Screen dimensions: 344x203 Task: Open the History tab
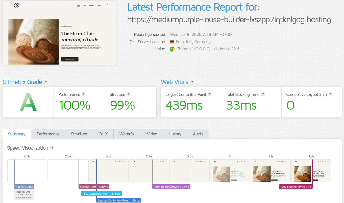175,134
